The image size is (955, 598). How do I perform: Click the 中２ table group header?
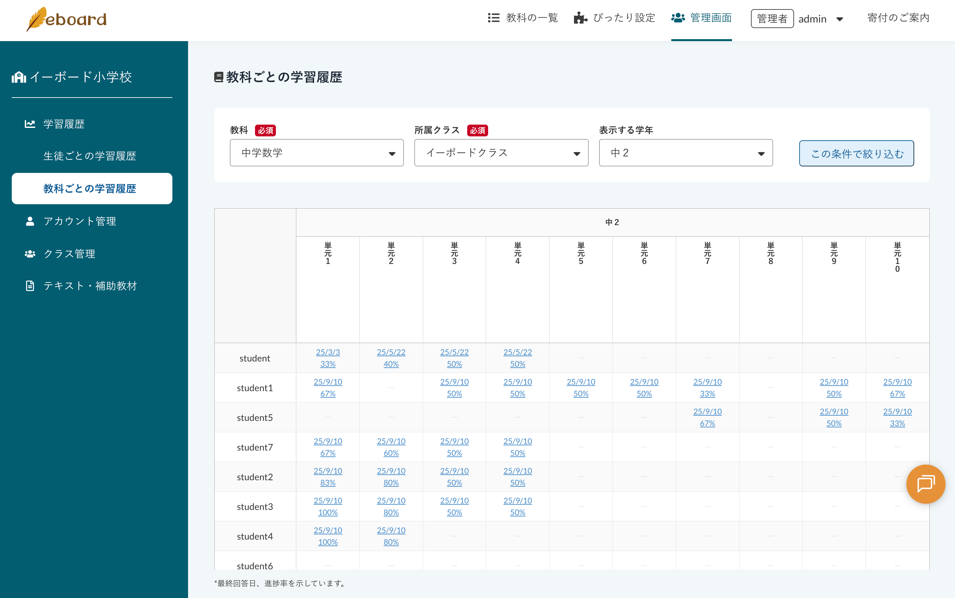[x=612, y=222]
